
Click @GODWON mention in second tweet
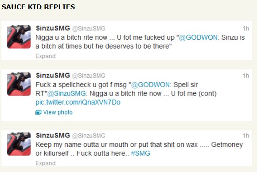point(151,85)
